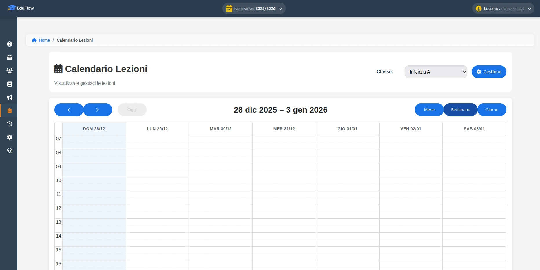Click the breadcrumb home icon
Screen dimensions: 540x270
tap(34, 40)
